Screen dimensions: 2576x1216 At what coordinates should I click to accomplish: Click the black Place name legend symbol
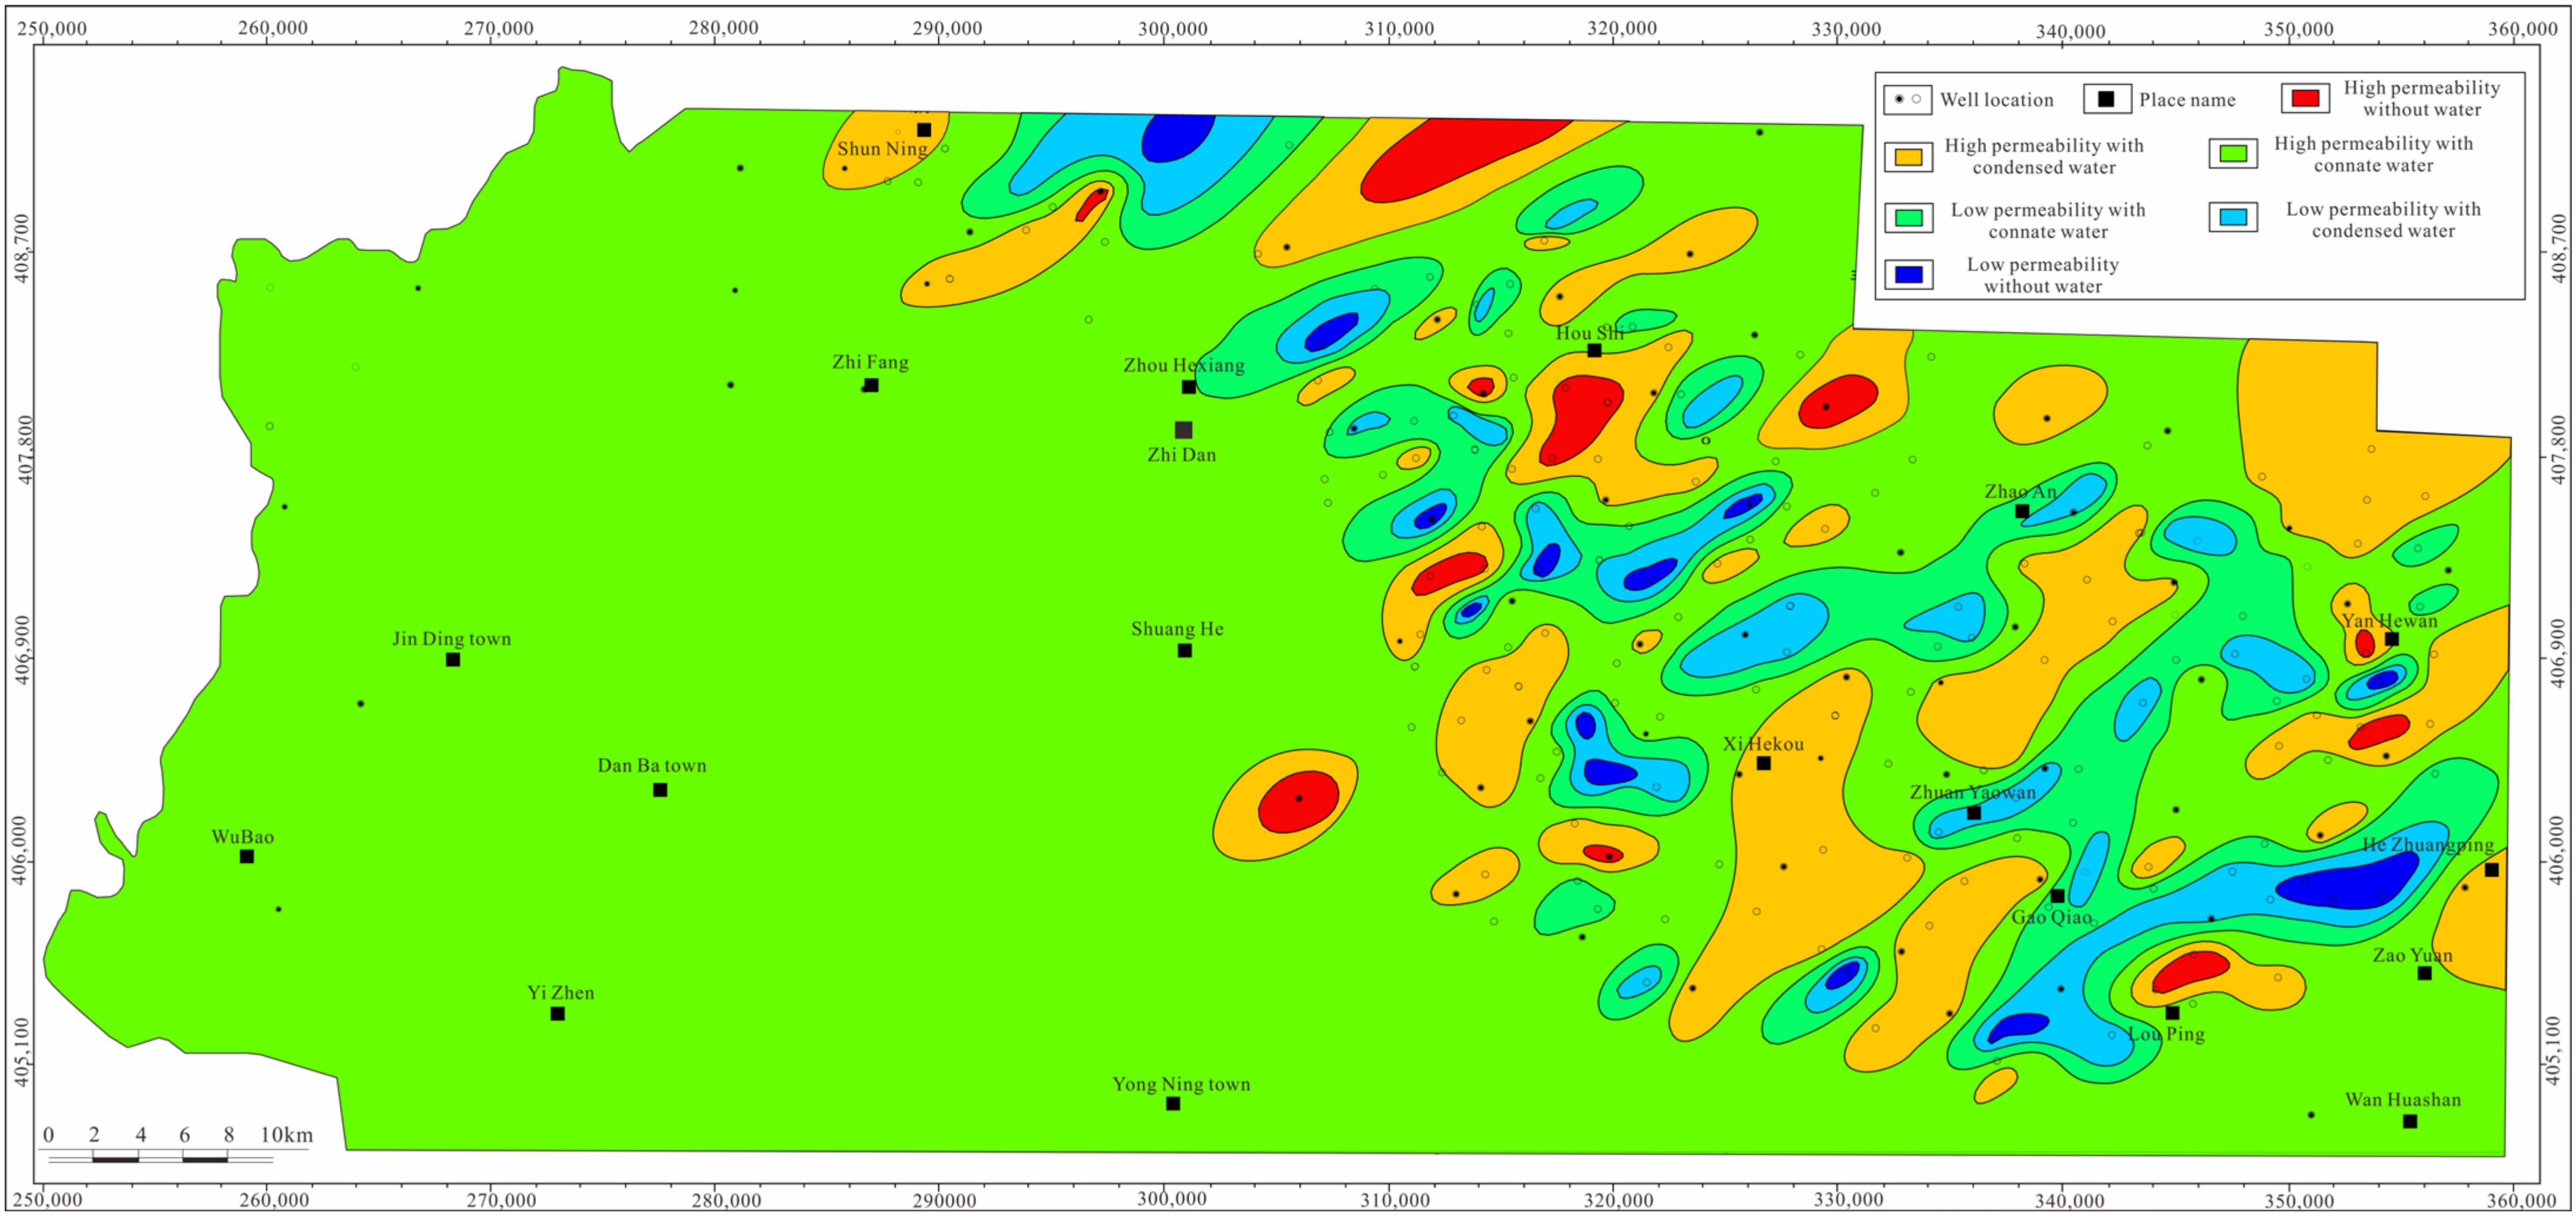point(2106,99)
